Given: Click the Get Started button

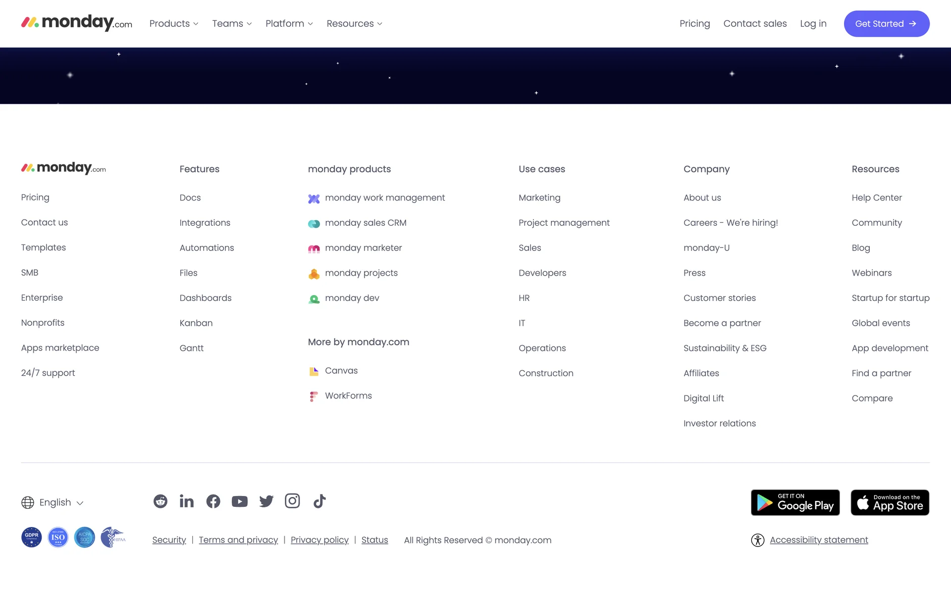Looking at the screenshot, I should point(886,24).
